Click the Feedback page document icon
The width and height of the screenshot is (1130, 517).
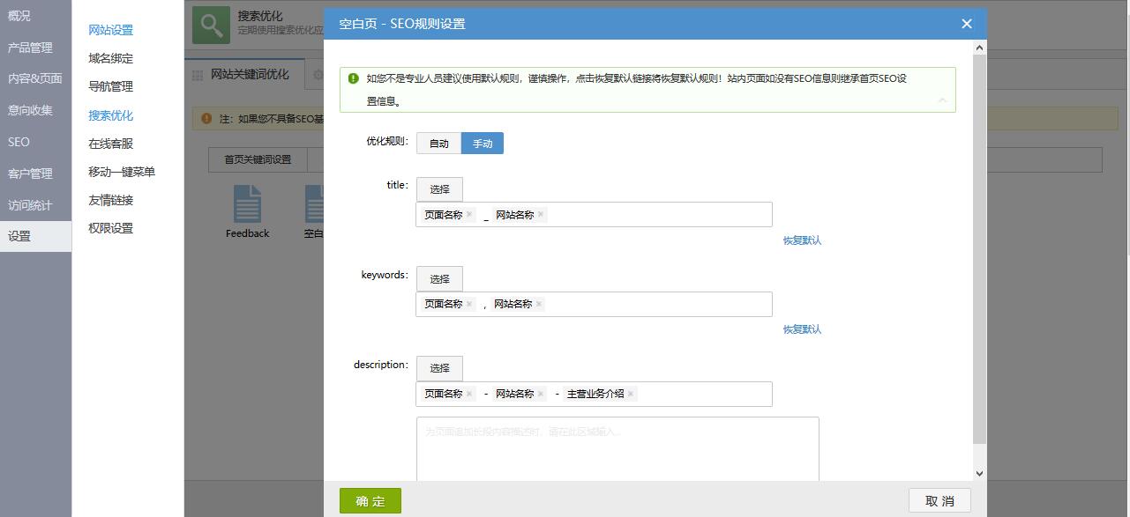pos(247,203)
